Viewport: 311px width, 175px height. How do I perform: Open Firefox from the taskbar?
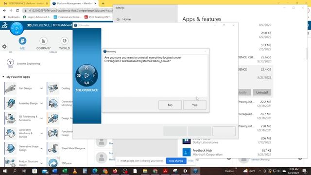click(x=115, y=171)
